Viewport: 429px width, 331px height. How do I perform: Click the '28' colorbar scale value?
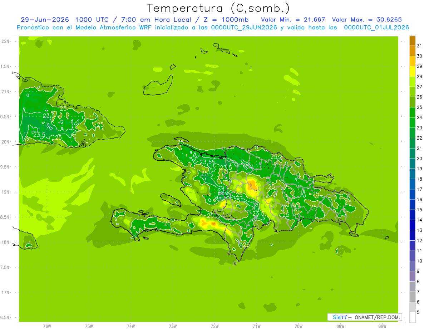click(x=420, y=76)
